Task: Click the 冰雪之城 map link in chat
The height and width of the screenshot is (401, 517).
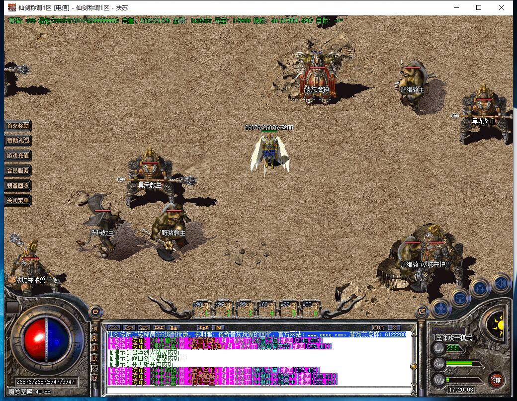Action: coord(265,340)
